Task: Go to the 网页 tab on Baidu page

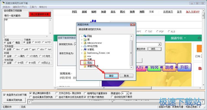Action: click(x=75, y=12)
